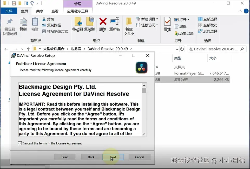The image size is (250, 169).
Task: Click Copy path (复制路径)
Action: pyautogui.click(x=51, y=25)
